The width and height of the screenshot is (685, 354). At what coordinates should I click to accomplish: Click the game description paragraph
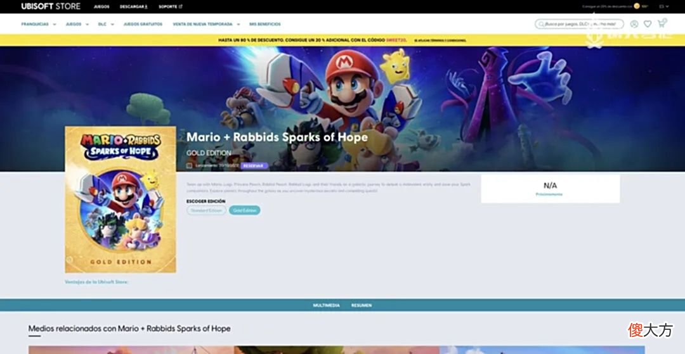click(329, 187)
